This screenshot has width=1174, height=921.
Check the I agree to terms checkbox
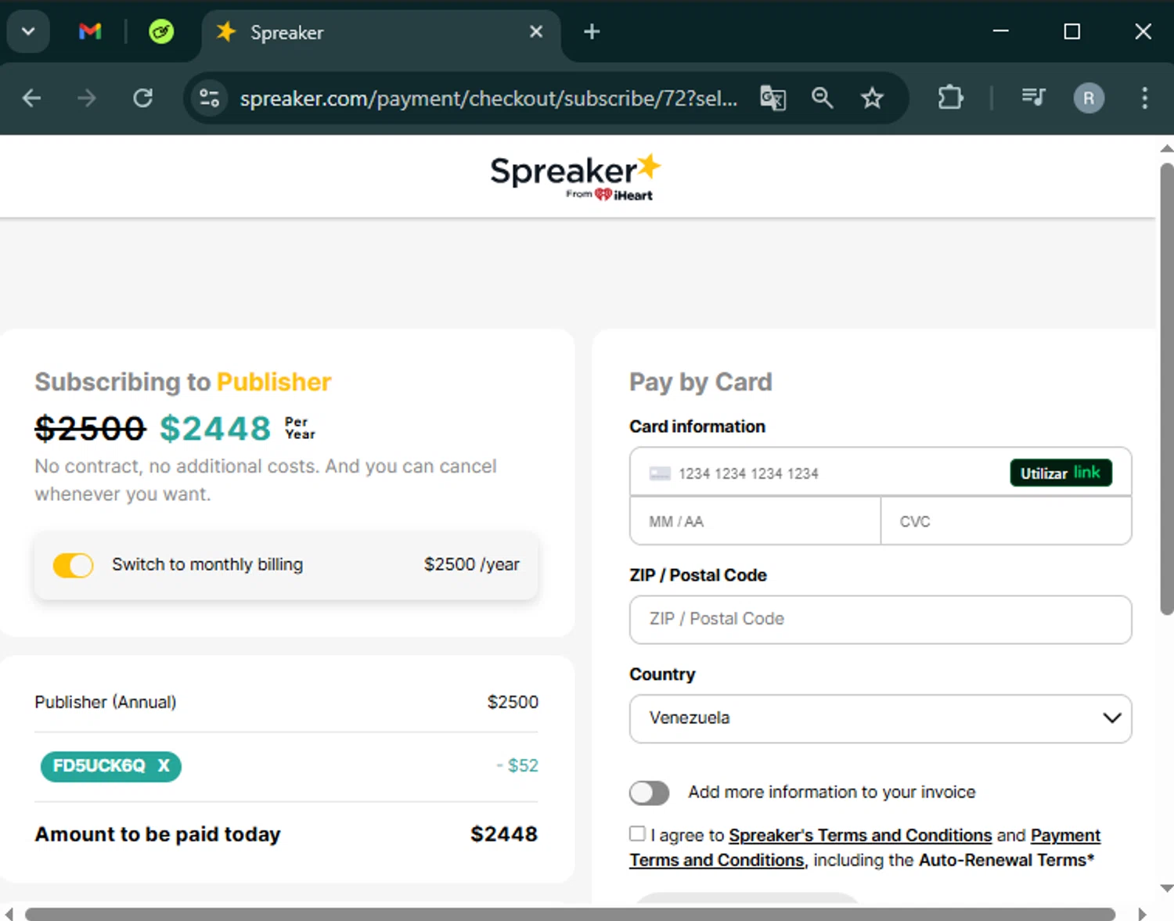(638, 834)
